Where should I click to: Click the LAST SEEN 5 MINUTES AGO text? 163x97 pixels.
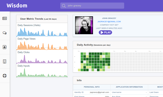[109, 28]
